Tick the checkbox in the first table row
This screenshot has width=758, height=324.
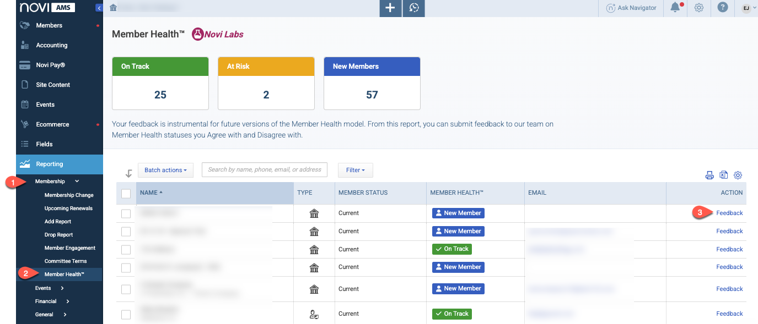click(x=126, y=213)
